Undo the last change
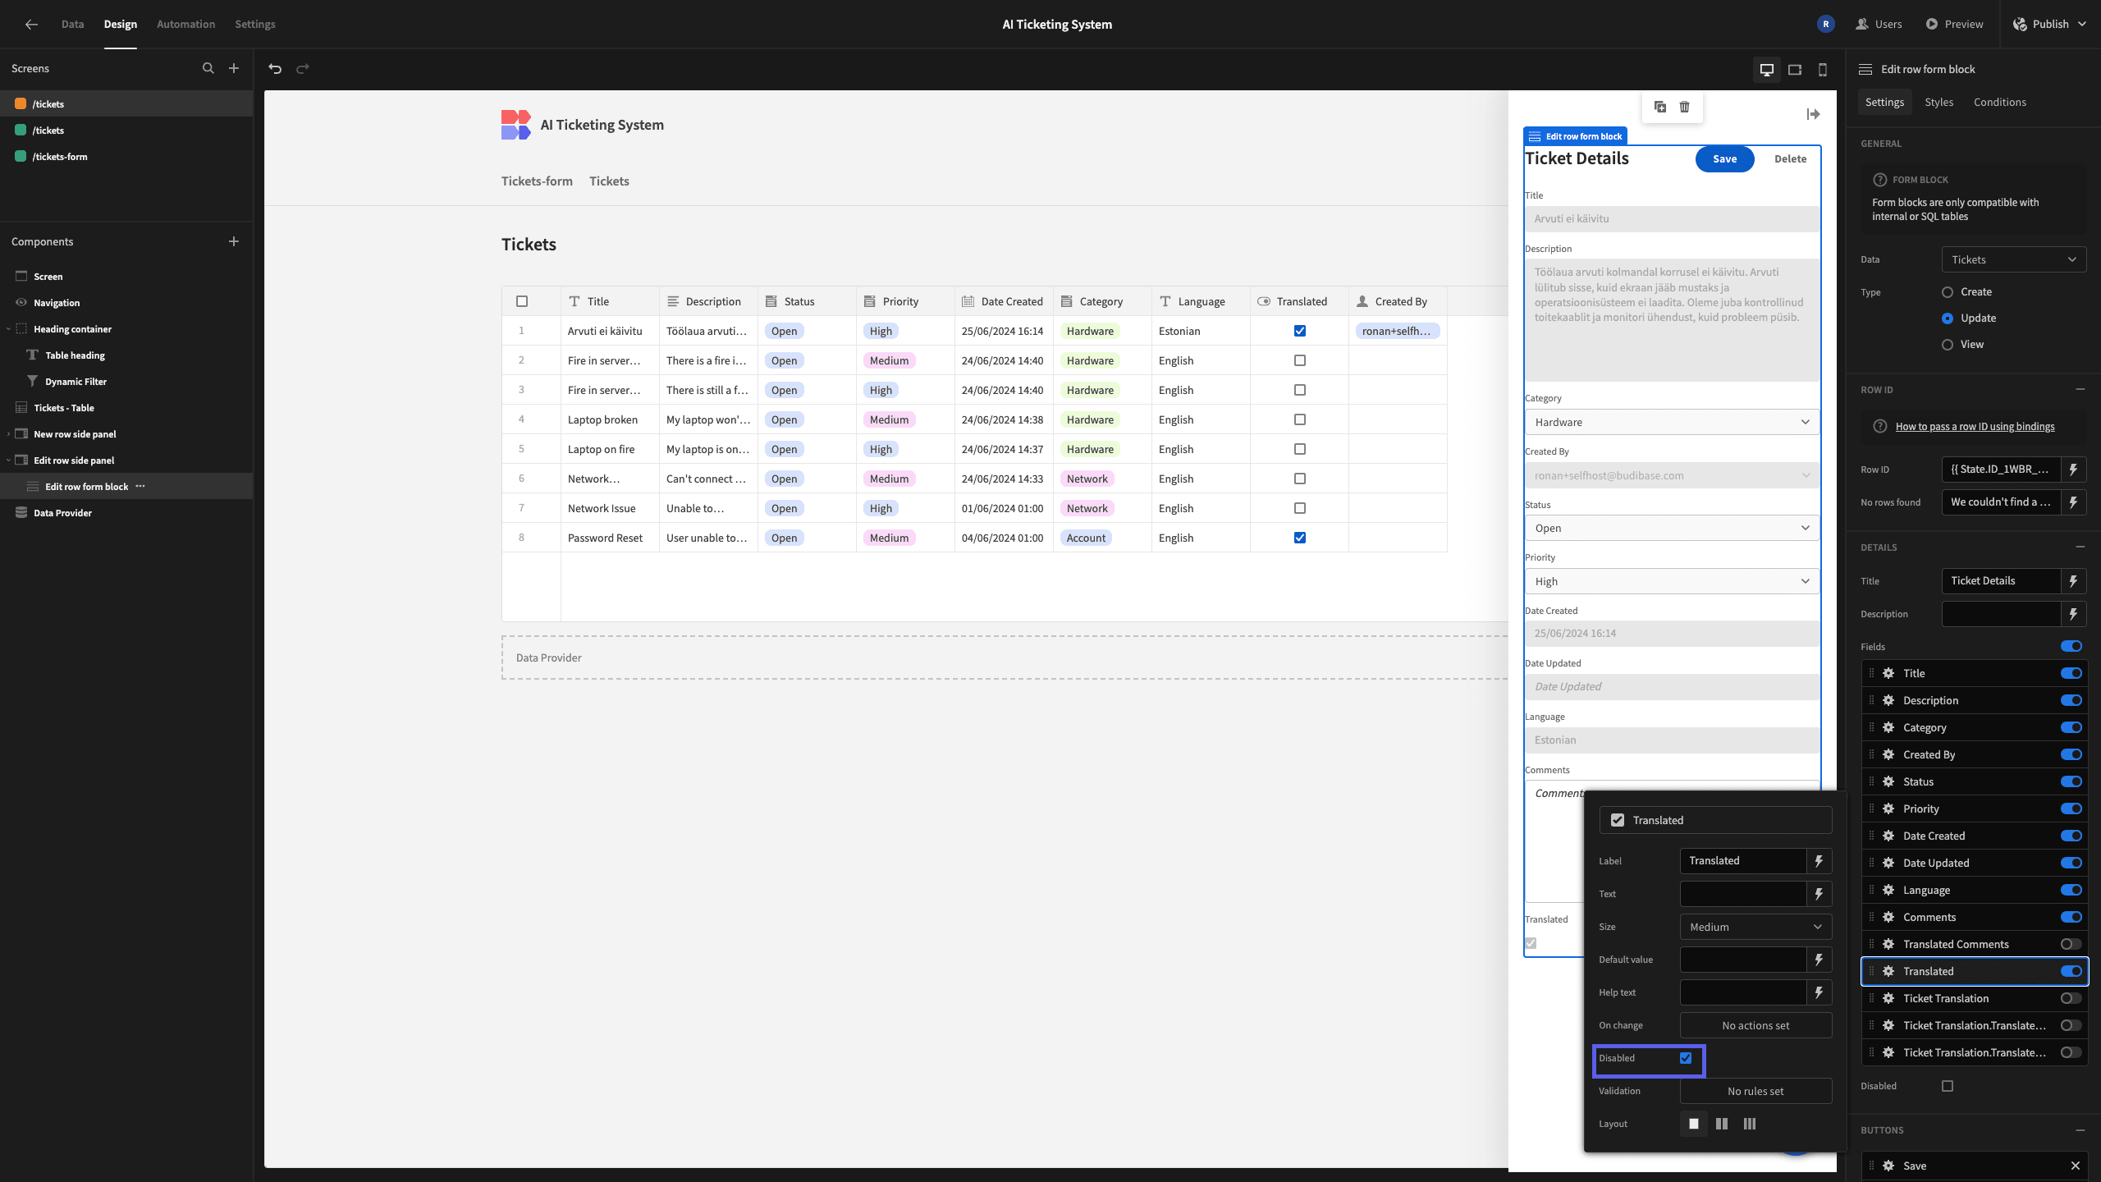This screenshot has width=2101, height=1182. coord(276,69)
